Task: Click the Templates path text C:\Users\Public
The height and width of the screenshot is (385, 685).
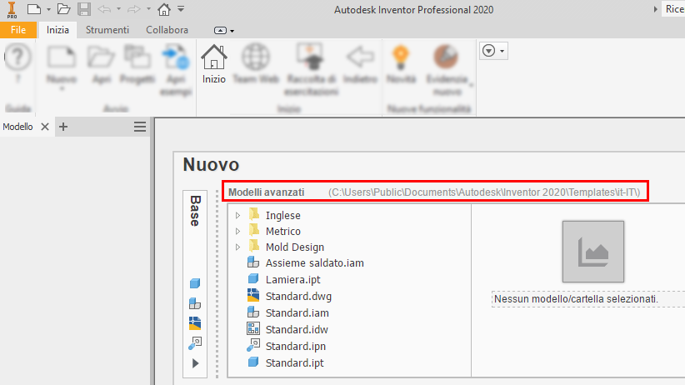Action: click(x=484, y=192)
